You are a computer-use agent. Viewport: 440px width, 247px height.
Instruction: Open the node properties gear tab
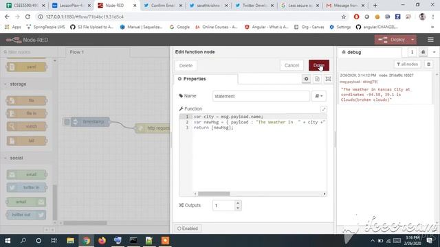pos(306,79)
